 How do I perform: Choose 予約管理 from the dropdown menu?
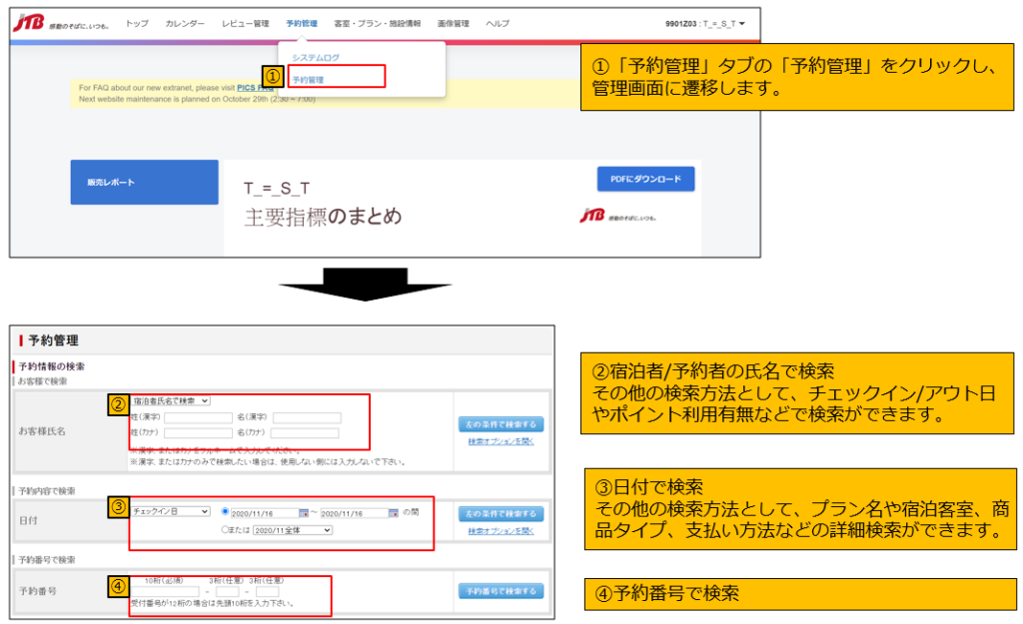308,80
